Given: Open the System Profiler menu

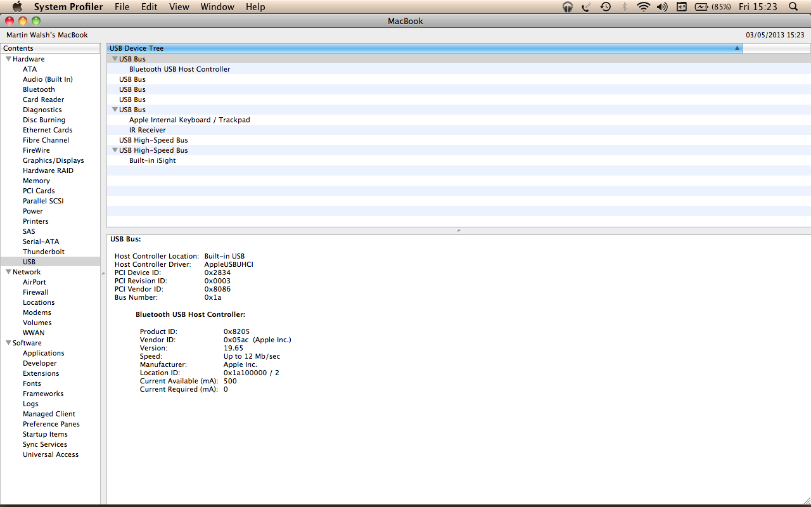Looking at the screenshot, I should click(68, 7).
